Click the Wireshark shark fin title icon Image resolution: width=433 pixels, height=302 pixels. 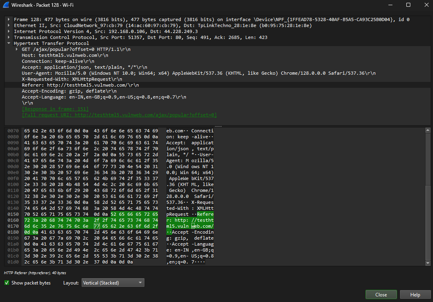click(6, 5)
